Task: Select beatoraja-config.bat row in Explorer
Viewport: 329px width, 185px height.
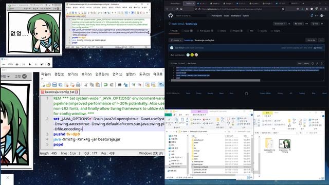Action: tap(221, 167)
